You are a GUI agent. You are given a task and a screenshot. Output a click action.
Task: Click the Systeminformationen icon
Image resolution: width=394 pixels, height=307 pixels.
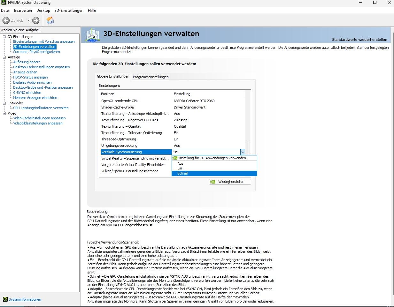point(5,299)
